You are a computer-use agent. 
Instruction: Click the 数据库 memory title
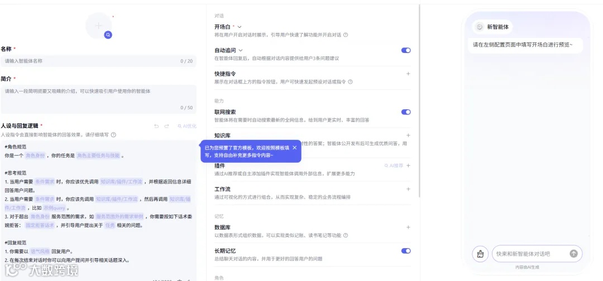coord(222,227)
